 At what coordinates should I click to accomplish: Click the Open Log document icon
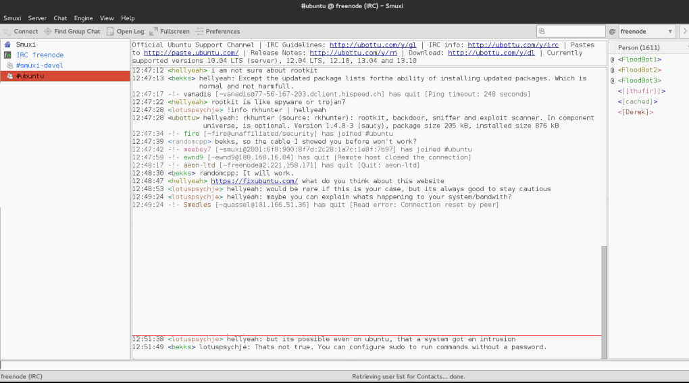tap(110, 31)
